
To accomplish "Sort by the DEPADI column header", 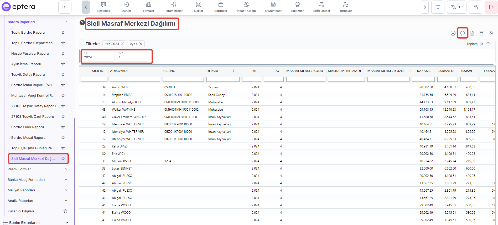I will coord(212,71).
